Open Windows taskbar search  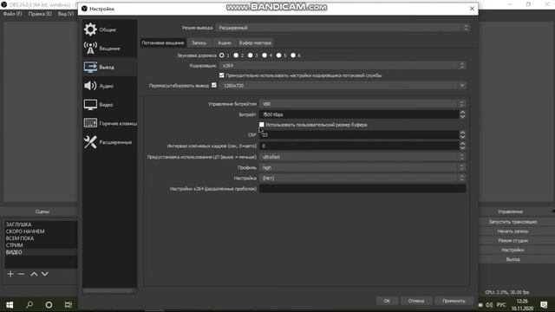click(x=29, y=304)
